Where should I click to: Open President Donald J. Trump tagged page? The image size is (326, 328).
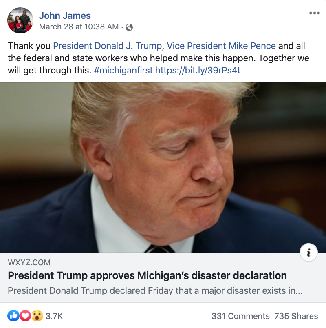[x=108, y=46]
